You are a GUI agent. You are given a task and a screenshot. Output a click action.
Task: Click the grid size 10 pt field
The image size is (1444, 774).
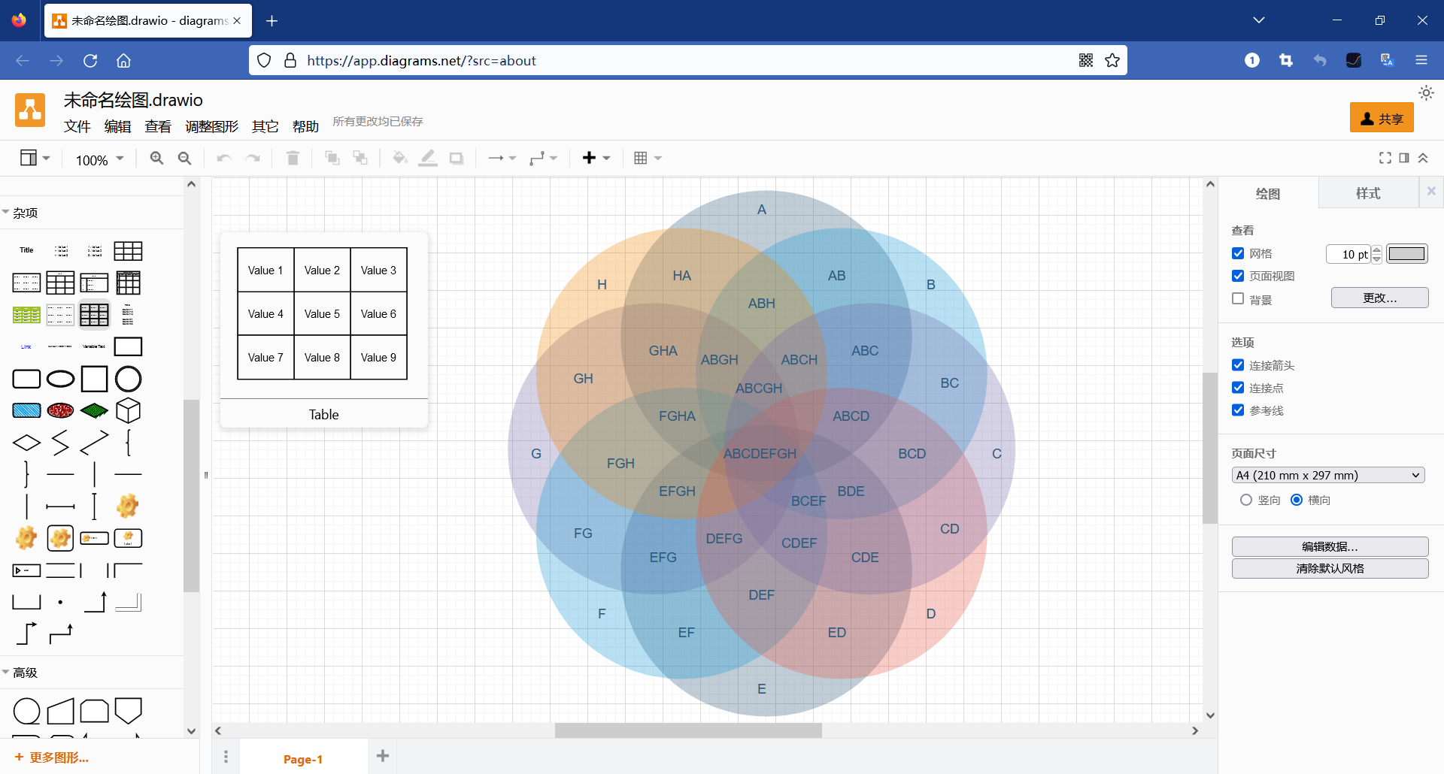click(1348, 254)
